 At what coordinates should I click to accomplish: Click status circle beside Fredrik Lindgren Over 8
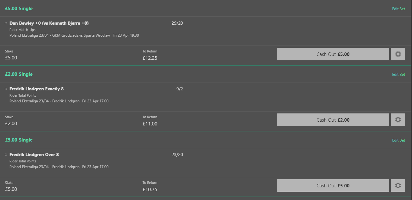[6, 155]
